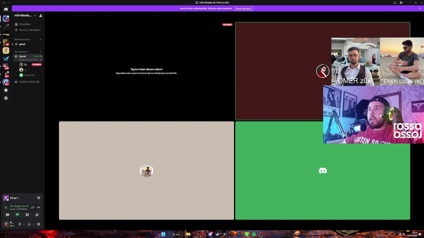
Task: Click invite people icon beside server name
Action: coord(41,16)
